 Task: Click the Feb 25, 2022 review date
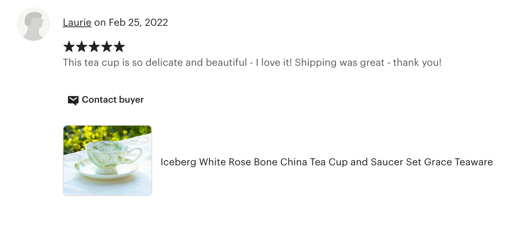point(138,23)
